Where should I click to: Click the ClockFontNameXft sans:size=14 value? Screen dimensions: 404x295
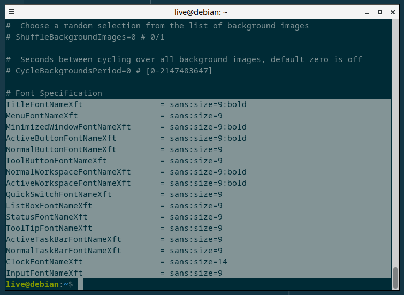point(199,262)
